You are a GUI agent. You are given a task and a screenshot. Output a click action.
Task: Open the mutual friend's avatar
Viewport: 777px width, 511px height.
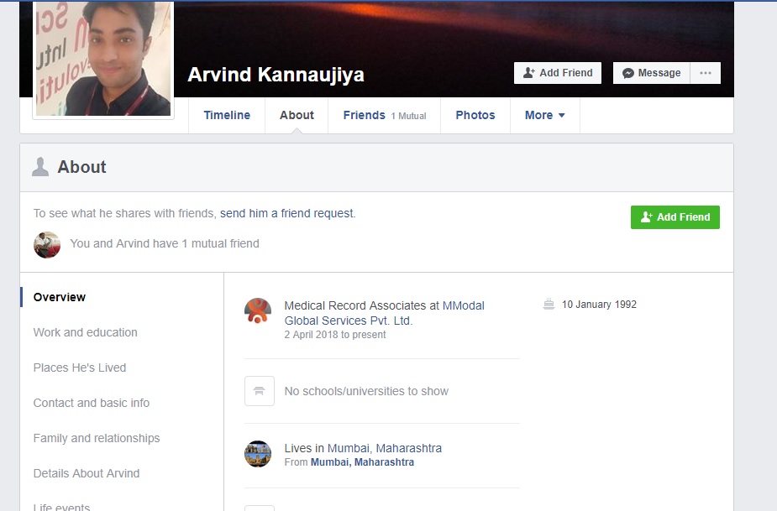47,245
